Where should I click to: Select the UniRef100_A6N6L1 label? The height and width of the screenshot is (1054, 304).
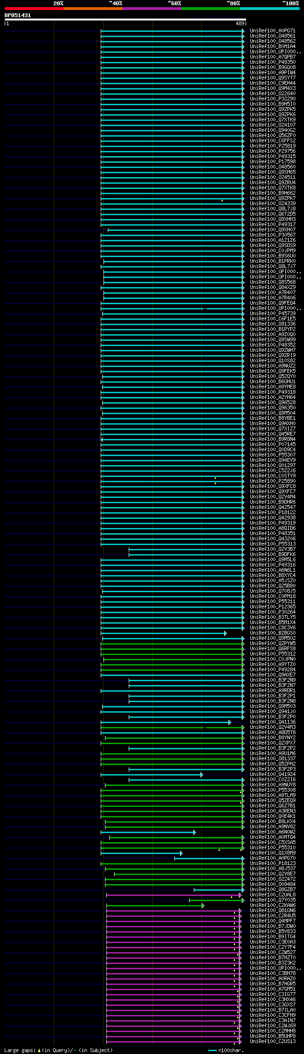(x=273, y=570)
